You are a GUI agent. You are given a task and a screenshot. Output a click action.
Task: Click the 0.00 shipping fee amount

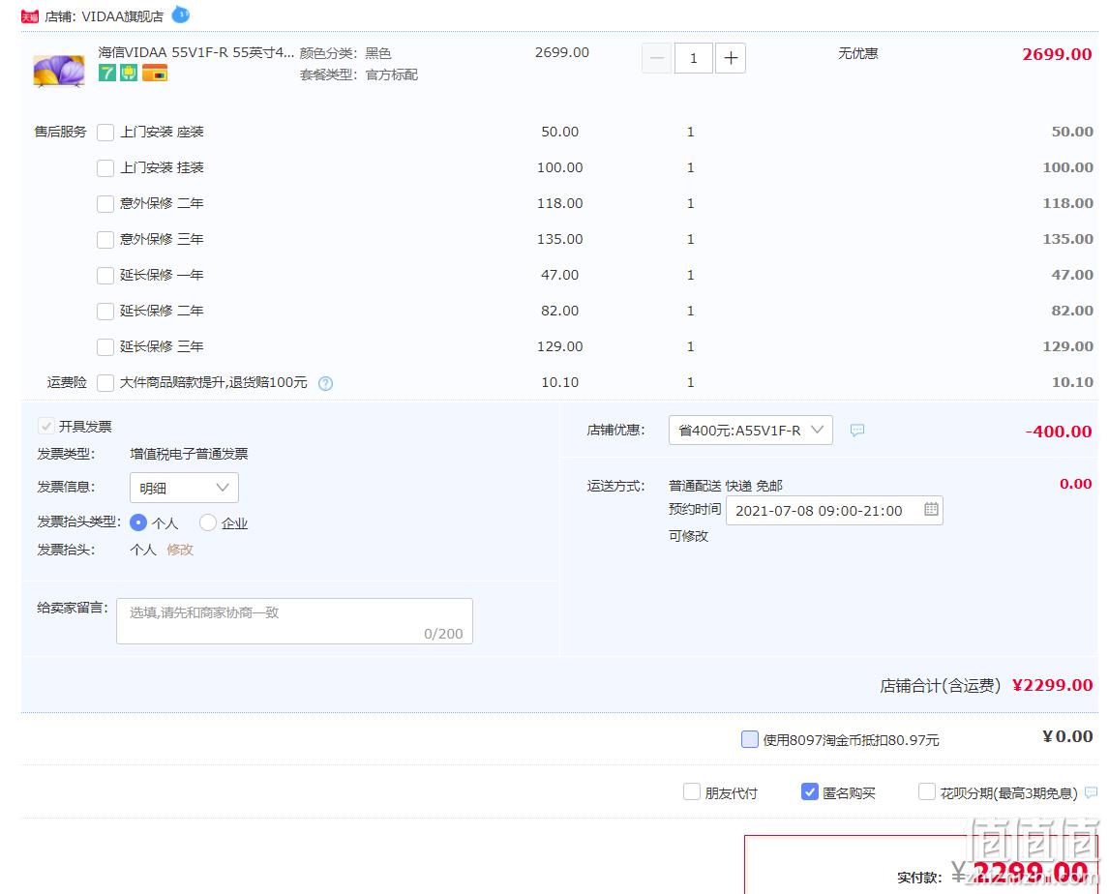(x=1076, y=484)
